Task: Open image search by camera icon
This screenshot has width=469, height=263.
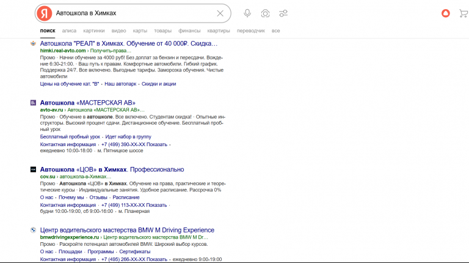Action: pos(265,13)
